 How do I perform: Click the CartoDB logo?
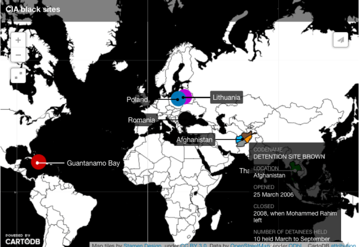point(23,240)
